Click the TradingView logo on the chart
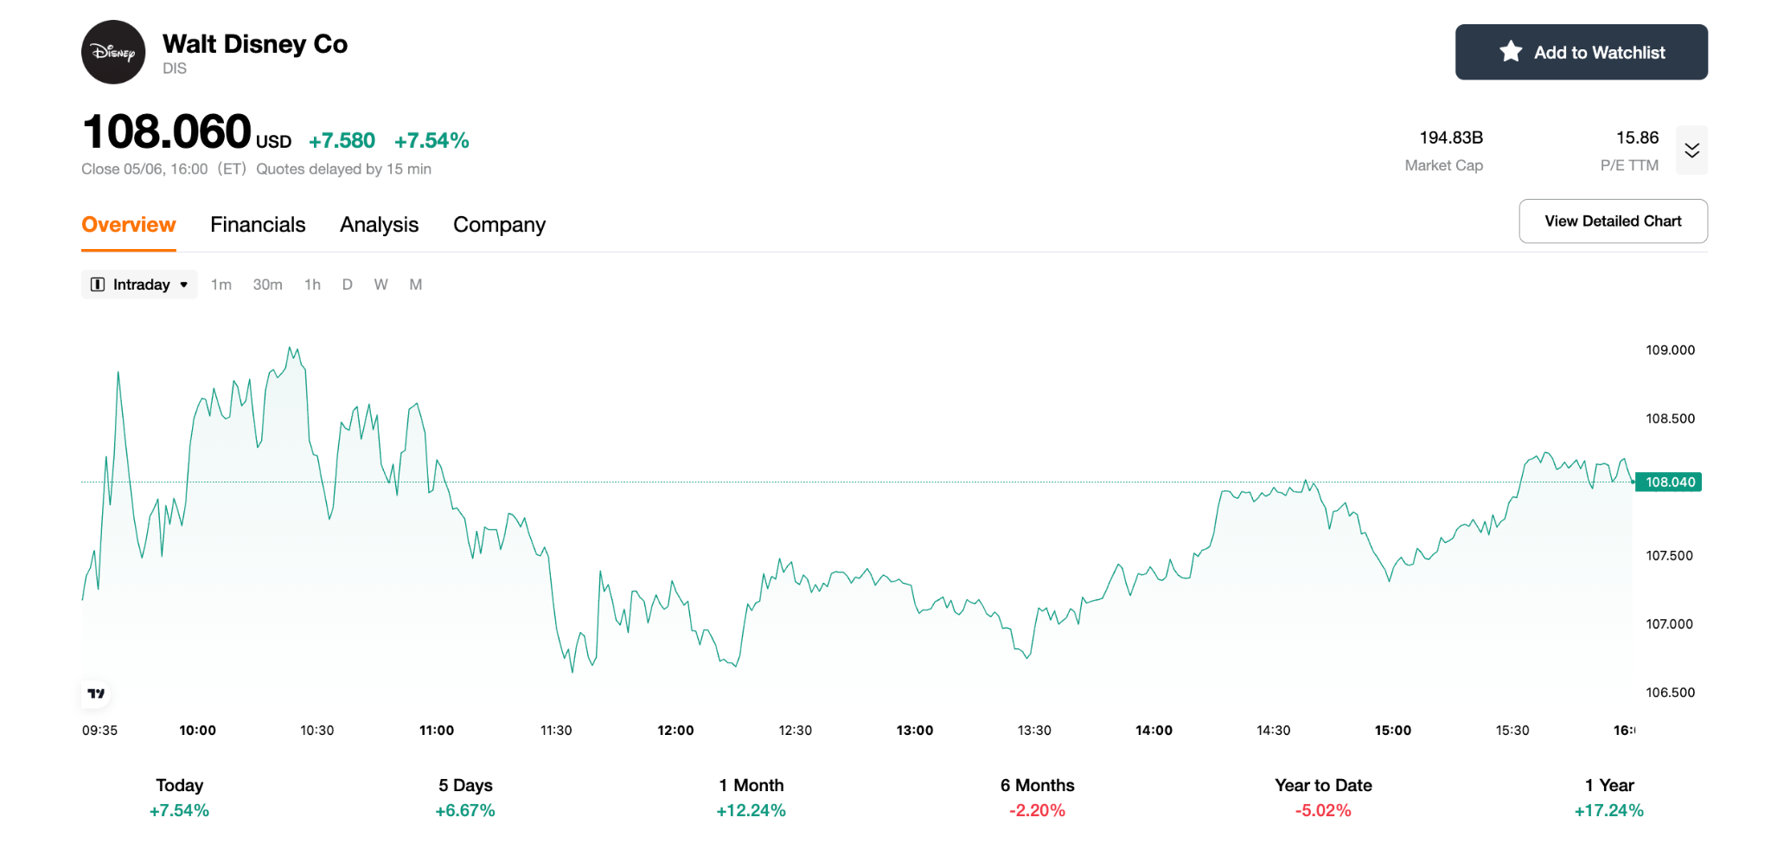Viewport: 1771px width, 856px height. coord(96,693)
